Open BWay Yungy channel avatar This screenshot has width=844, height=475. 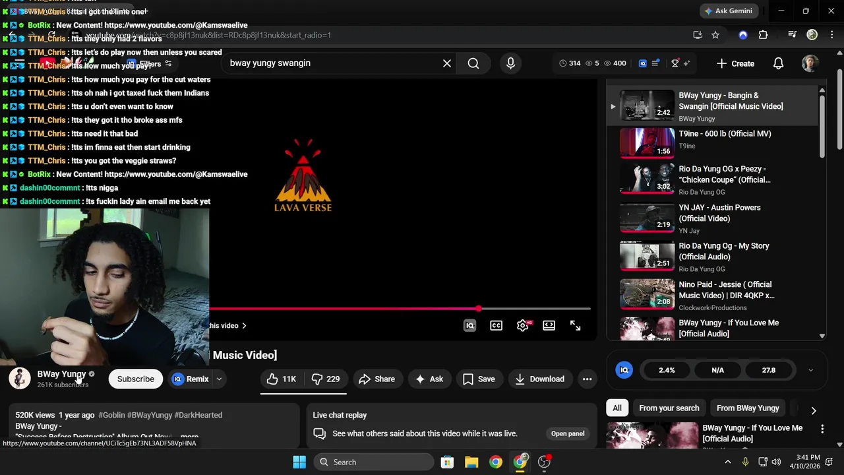click(20, 379)
